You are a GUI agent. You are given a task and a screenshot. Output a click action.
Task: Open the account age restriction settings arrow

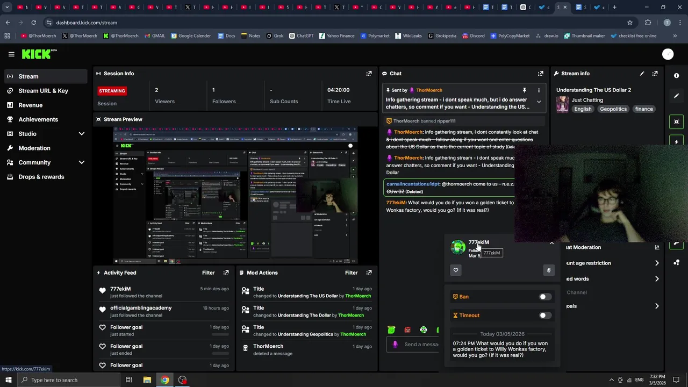tap(656, 263)
